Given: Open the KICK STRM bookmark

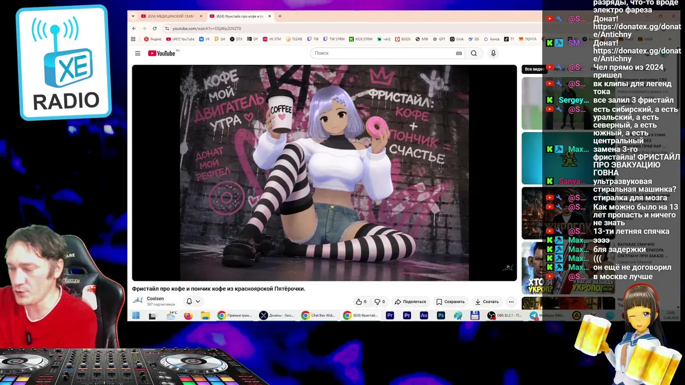Looking at the screenshot, I should [361, 39].
